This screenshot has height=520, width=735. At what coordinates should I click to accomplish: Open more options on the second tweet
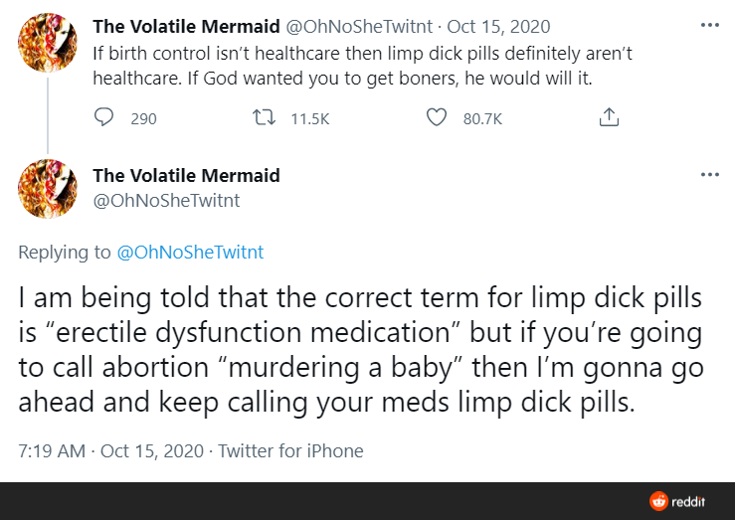coord(709,175)
